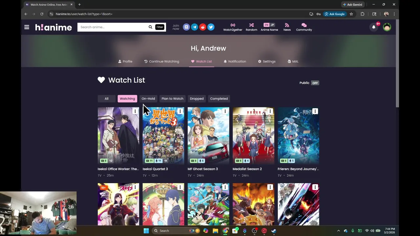The image size is (420, 236).
Task: Open the Discord join link icon
Action: pyautogui.click(x=186, y=27)
